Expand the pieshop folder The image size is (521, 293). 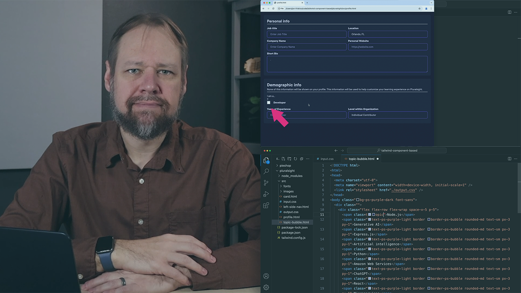pyautogui.click(x=285, y=165)
